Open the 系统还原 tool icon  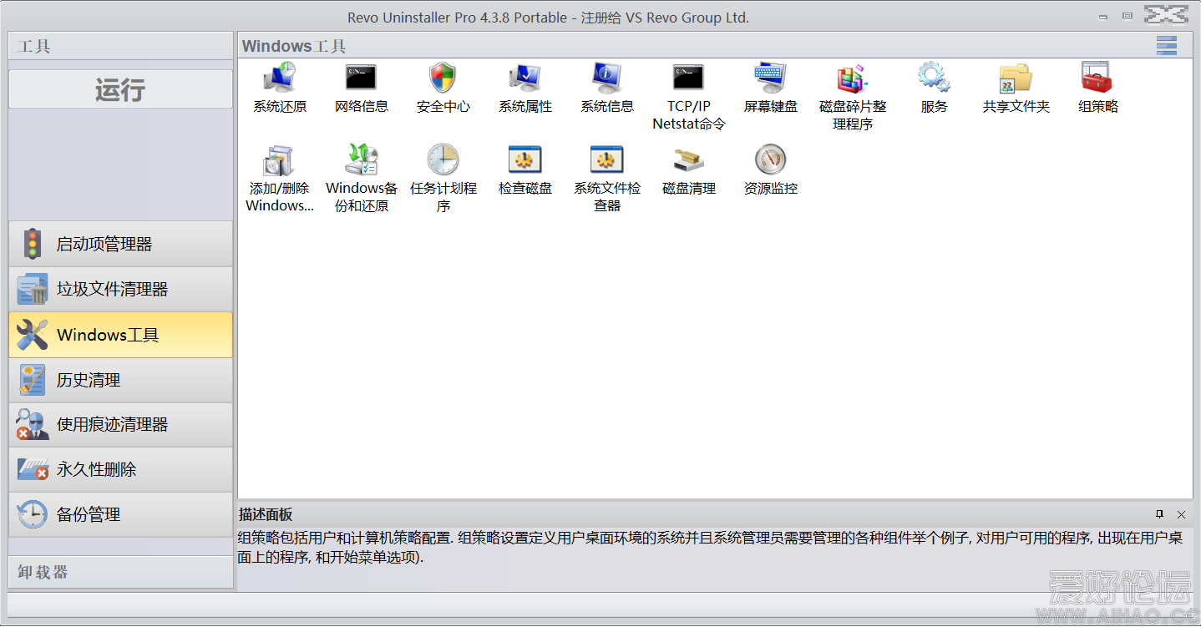(280, 78)
